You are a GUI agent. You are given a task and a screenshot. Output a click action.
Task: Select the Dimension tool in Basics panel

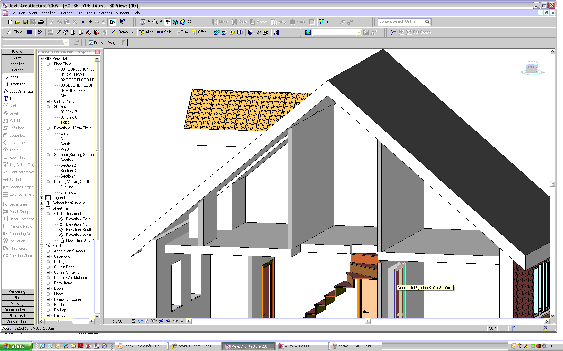pos(17,84)
